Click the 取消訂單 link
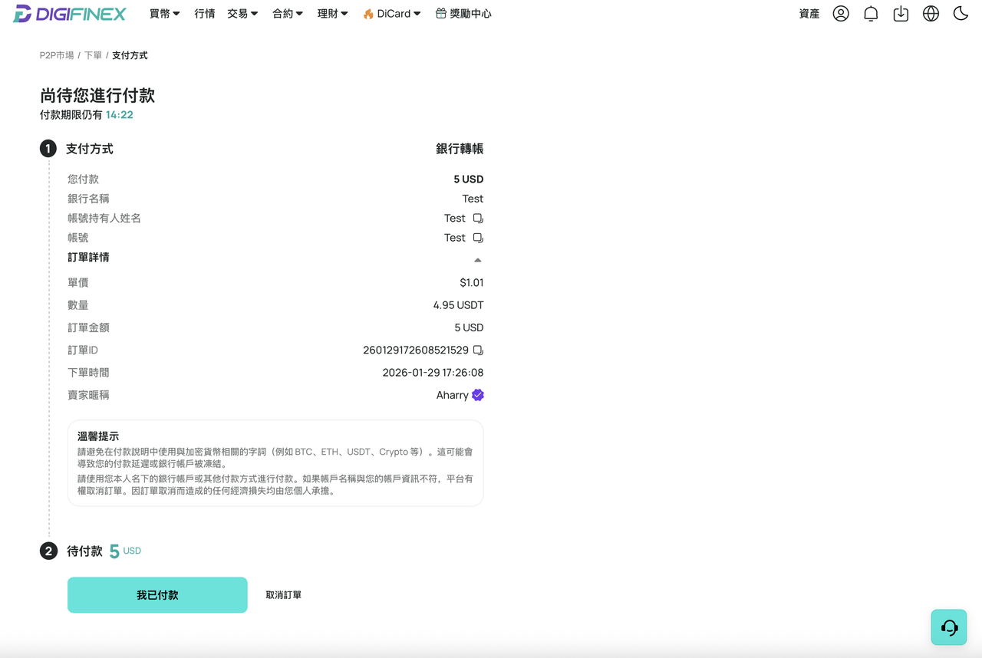The height and width of the screenshot is (658, 982). [x=284, y=595]
